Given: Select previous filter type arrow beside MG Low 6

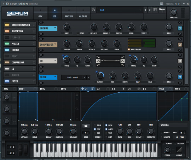Looking at the screenshot, I should [x=85, y=78].
